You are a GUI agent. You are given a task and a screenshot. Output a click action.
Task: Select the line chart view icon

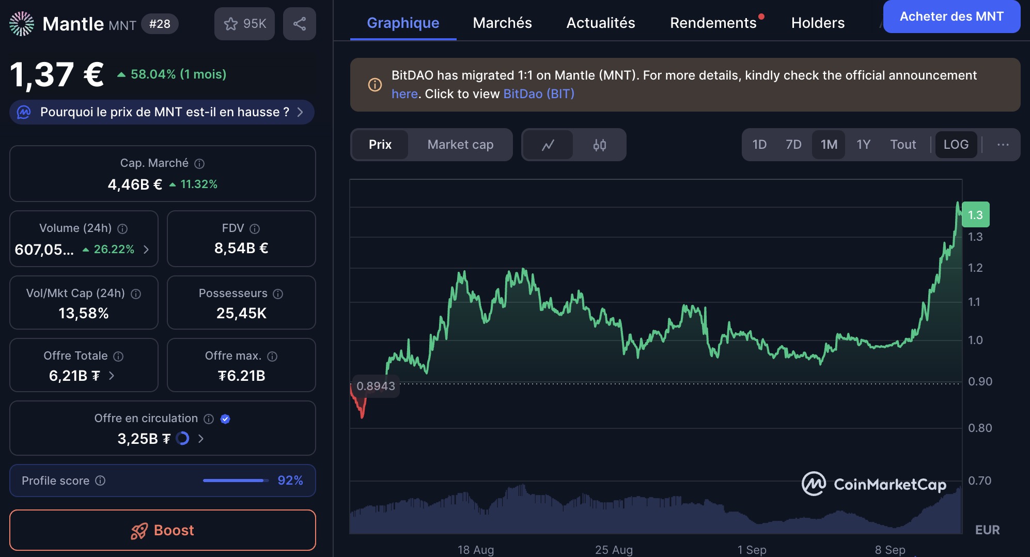[548, 145]
